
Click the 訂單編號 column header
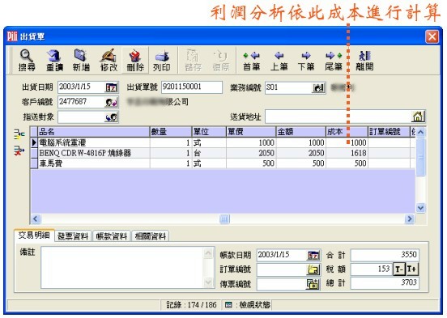[389, 132]
